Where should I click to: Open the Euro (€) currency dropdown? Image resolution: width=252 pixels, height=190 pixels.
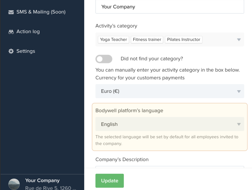pos(169,91)
